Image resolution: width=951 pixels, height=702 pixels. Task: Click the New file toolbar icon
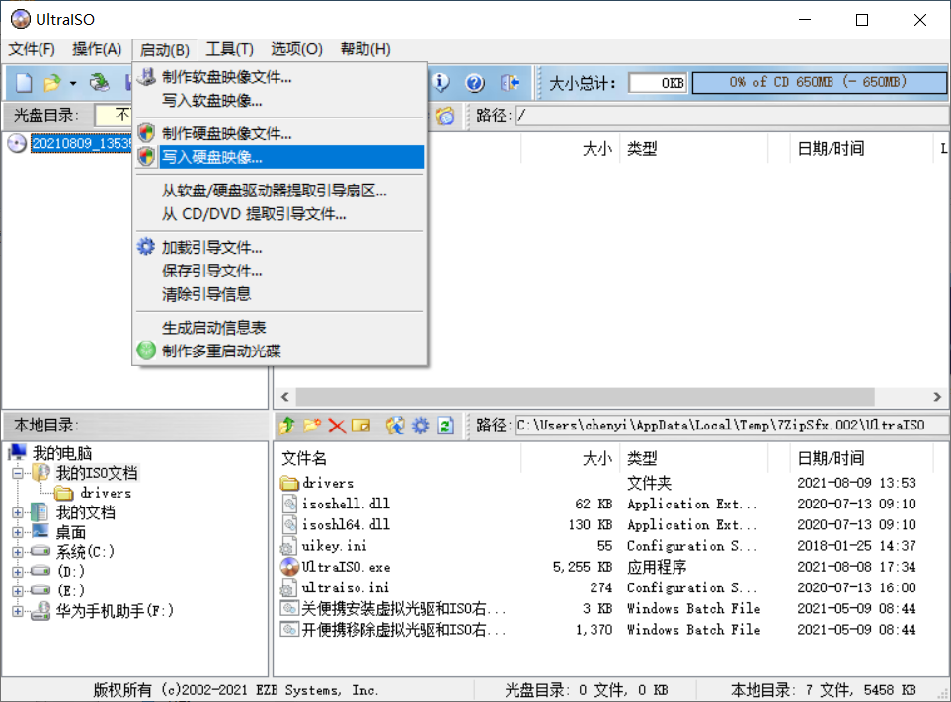pos(24,82)
